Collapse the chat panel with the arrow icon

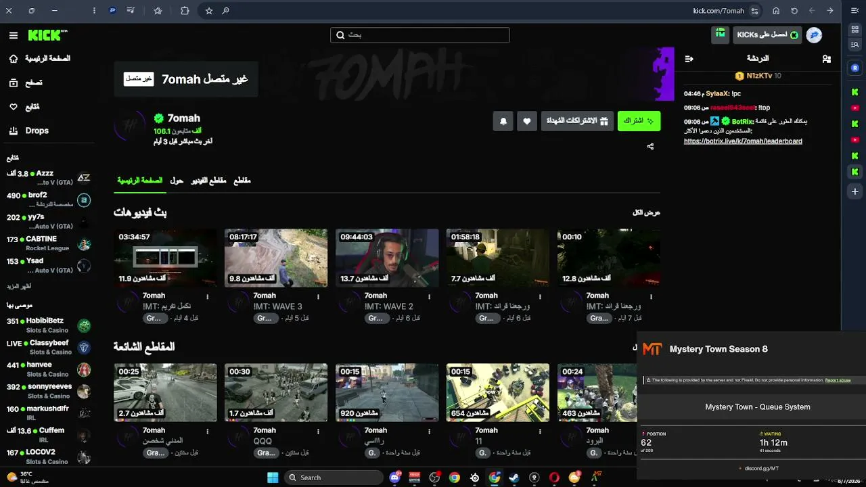(689, 59)
